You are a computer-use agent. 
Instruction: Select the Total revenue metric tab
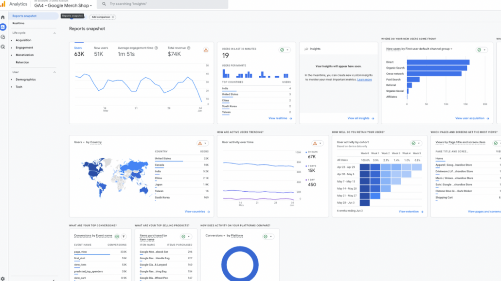coord(179,51)
